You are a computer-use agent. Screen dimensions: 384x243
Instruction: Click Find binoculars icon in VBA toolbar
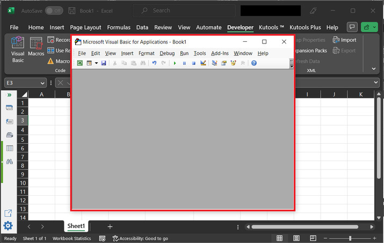[143, 63]
